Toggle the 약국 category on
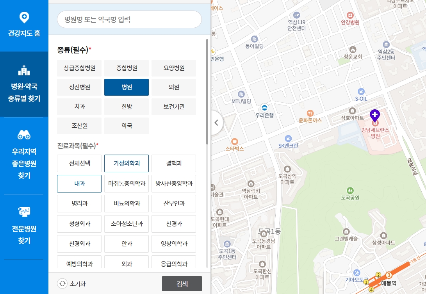Image resolution: width=426 pixels, height=294 pixels. 126,126
